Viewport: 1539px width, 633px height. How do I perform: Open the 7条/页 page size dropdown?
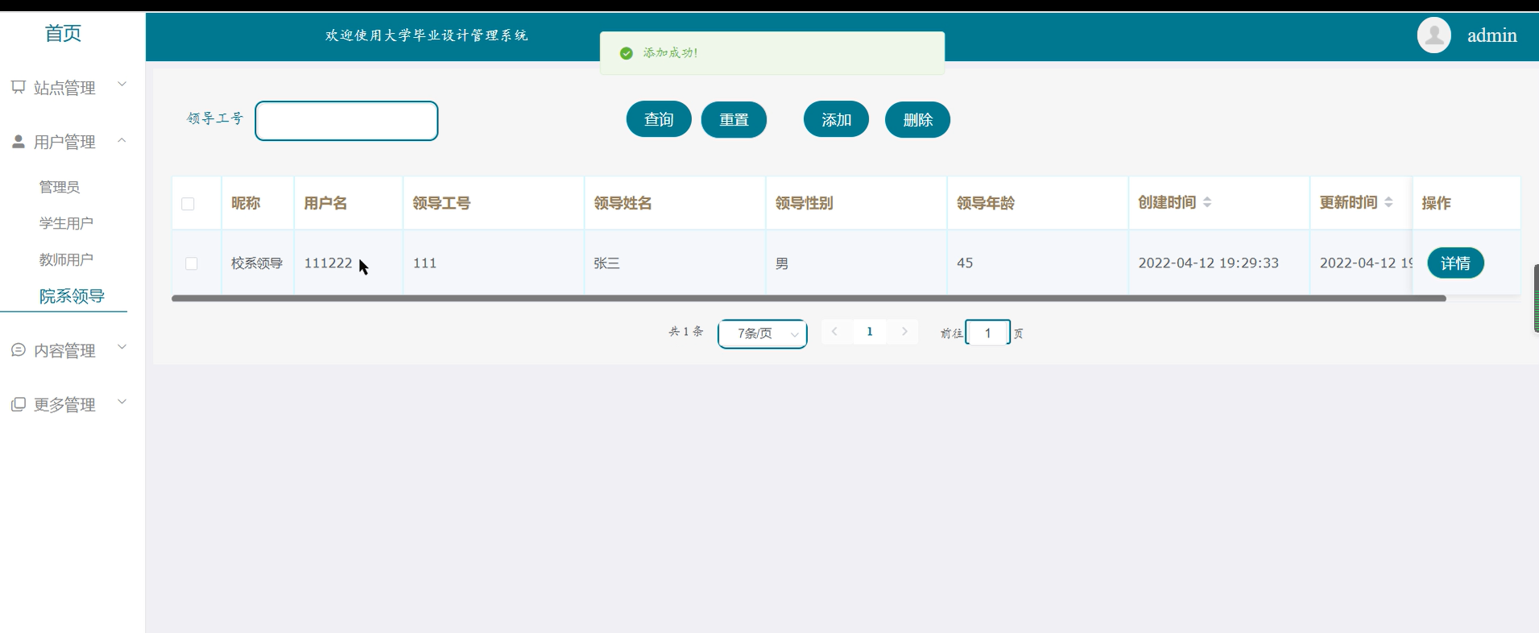(762, 333)
